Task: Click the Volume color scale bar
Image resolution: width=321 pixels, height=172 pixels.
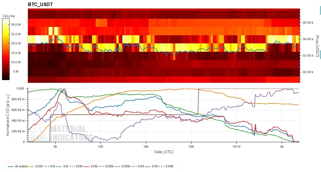Action: coord(6,49)
